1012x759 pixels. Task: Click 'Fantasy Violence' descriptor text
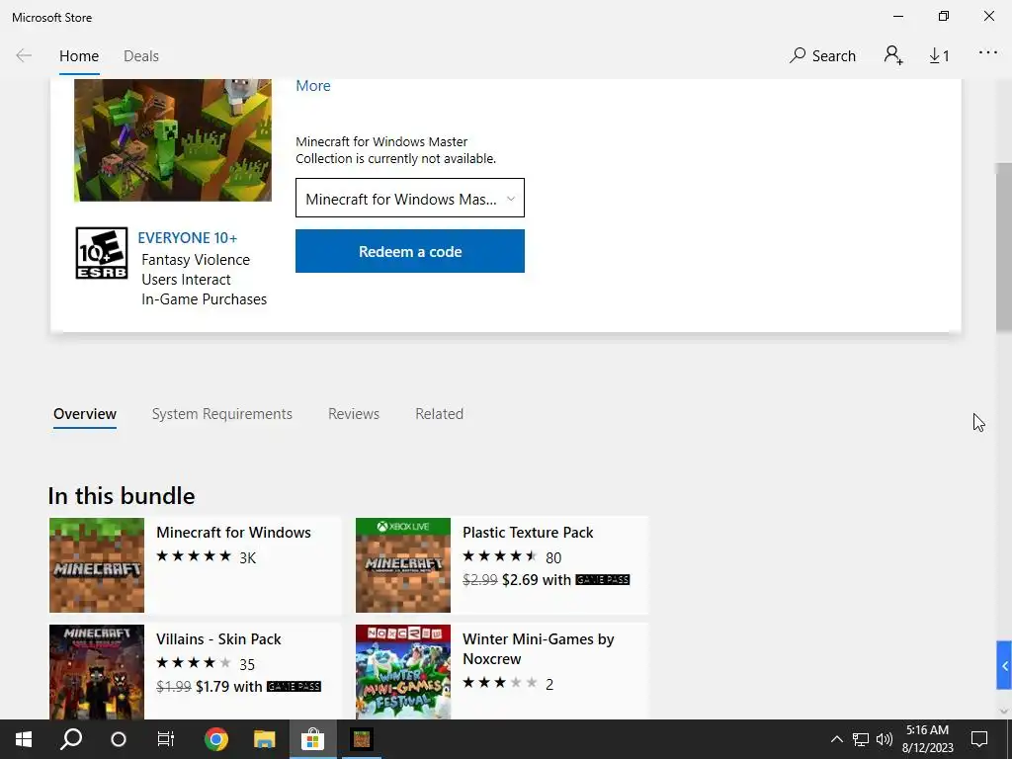(x=196, y=260)
